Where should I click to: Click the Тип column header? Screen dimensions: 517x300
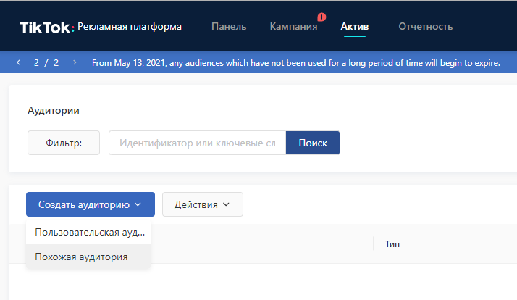point(392,244)
